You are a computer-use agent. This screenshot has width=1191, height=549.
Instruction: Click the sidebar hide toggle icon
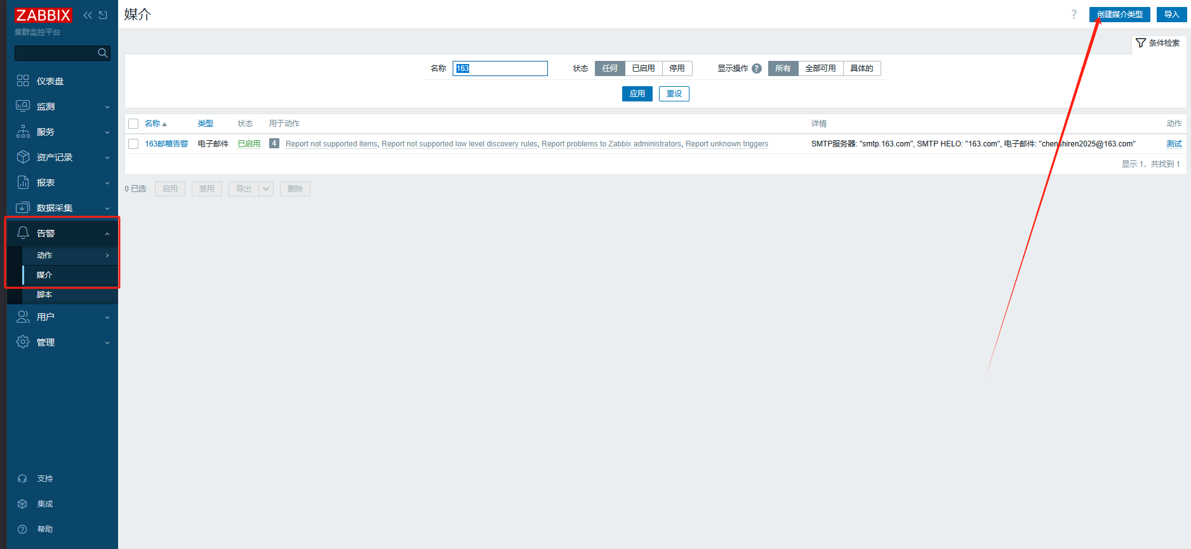[x=103, y=15]
